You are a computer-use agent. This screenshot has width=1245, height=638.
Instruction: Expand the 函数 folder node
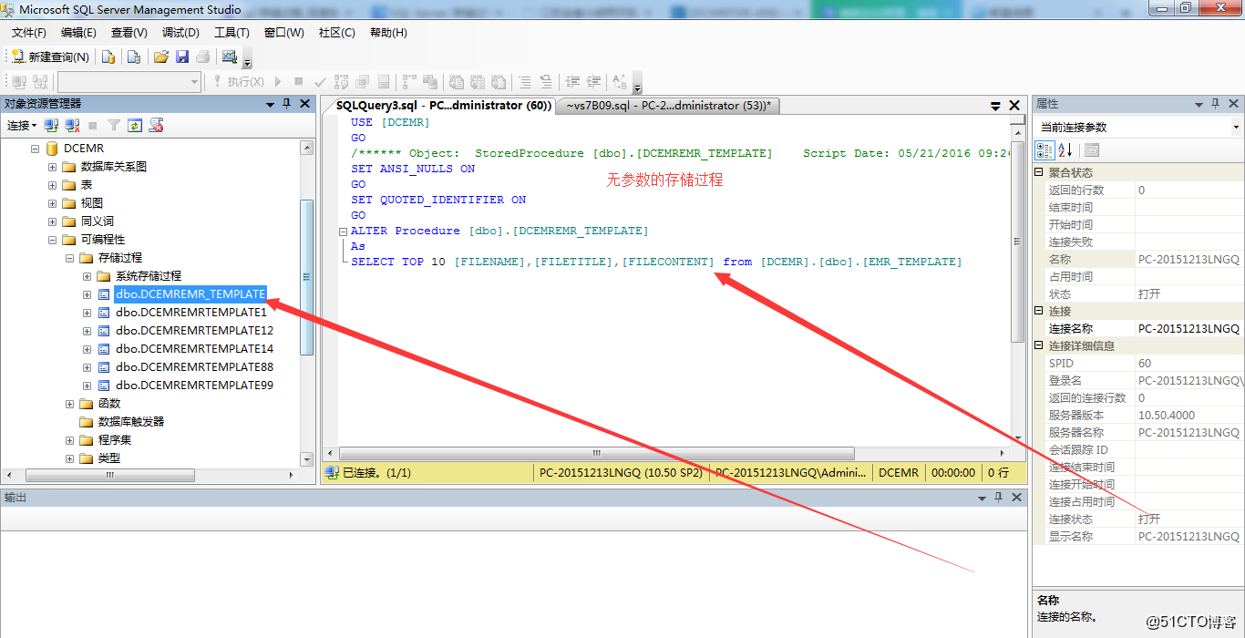click(70, 404)
